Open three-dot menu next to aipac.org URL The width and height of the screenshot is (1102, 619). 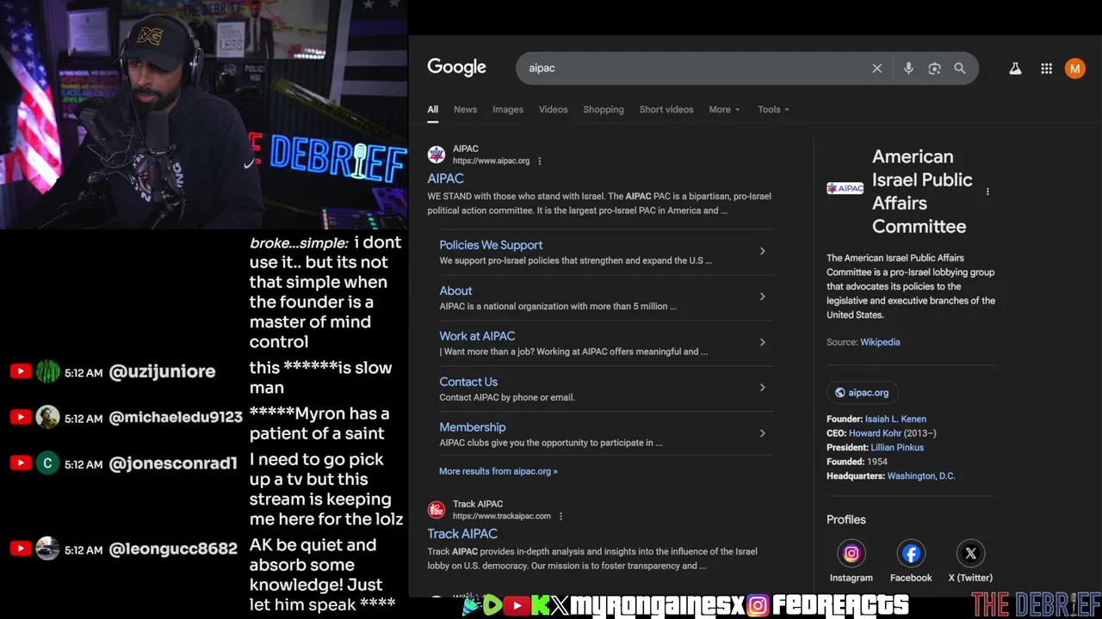point(540,161)
